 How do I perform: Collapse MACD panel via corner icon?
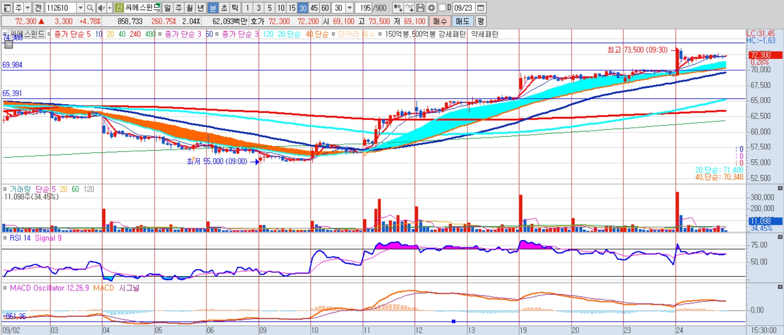pyautogui.click(x=780, y=287)
